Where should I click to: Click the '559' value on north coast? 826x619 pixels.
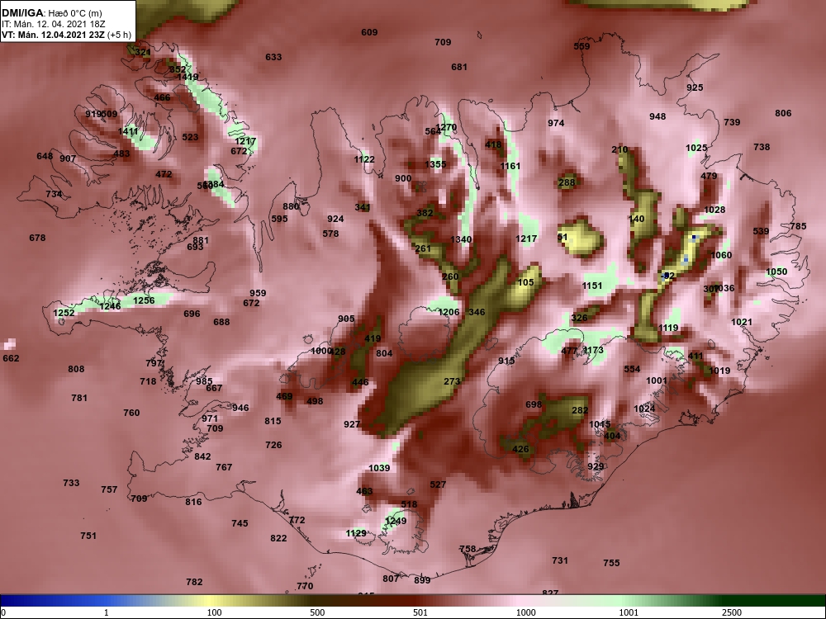(582, 46)
